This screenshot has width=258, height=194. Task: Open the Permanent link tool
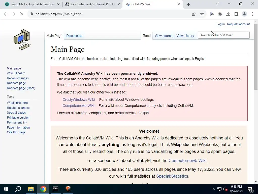(17, 123)
